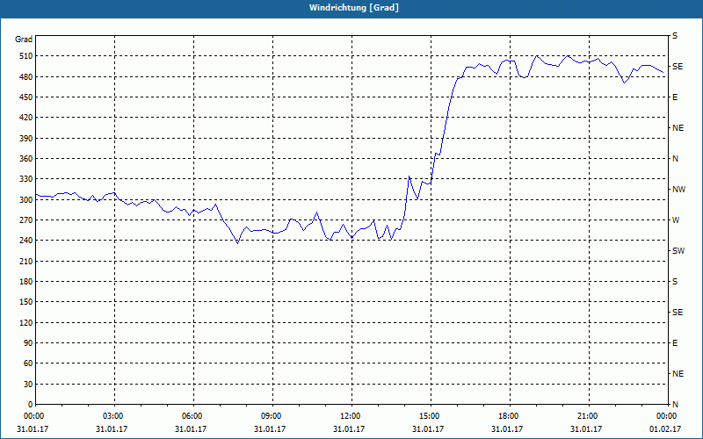The image size is (703, 439).
Task: Select the 15:00 time label
Action: tap(431, 416)
